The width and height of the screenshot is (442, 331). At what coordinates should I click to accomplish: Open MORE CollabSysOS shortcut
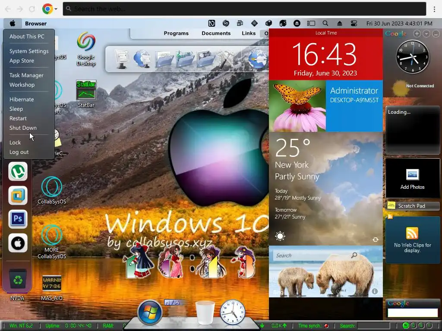pyautogui.click(x=52, y=242)
